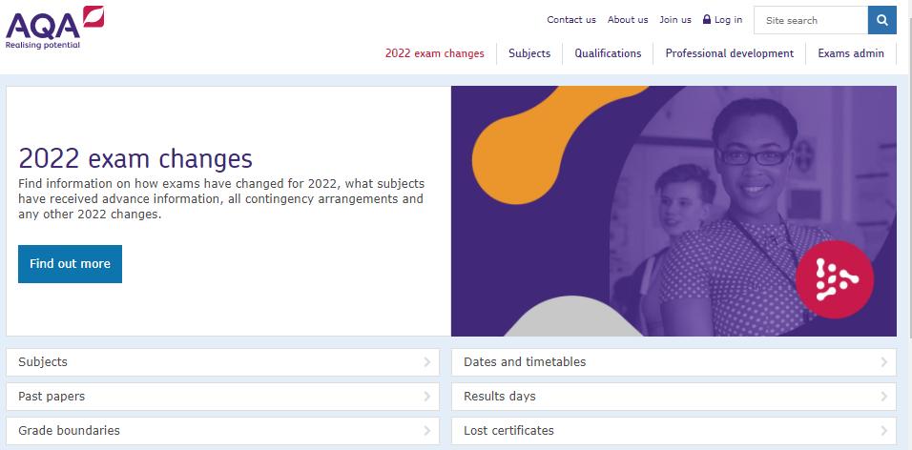Click the Site search input field

[811, 20]
